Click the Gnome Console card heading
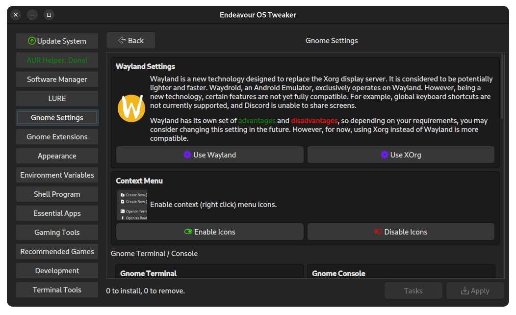This screenshot has height=315, width=516. point(338,273)
